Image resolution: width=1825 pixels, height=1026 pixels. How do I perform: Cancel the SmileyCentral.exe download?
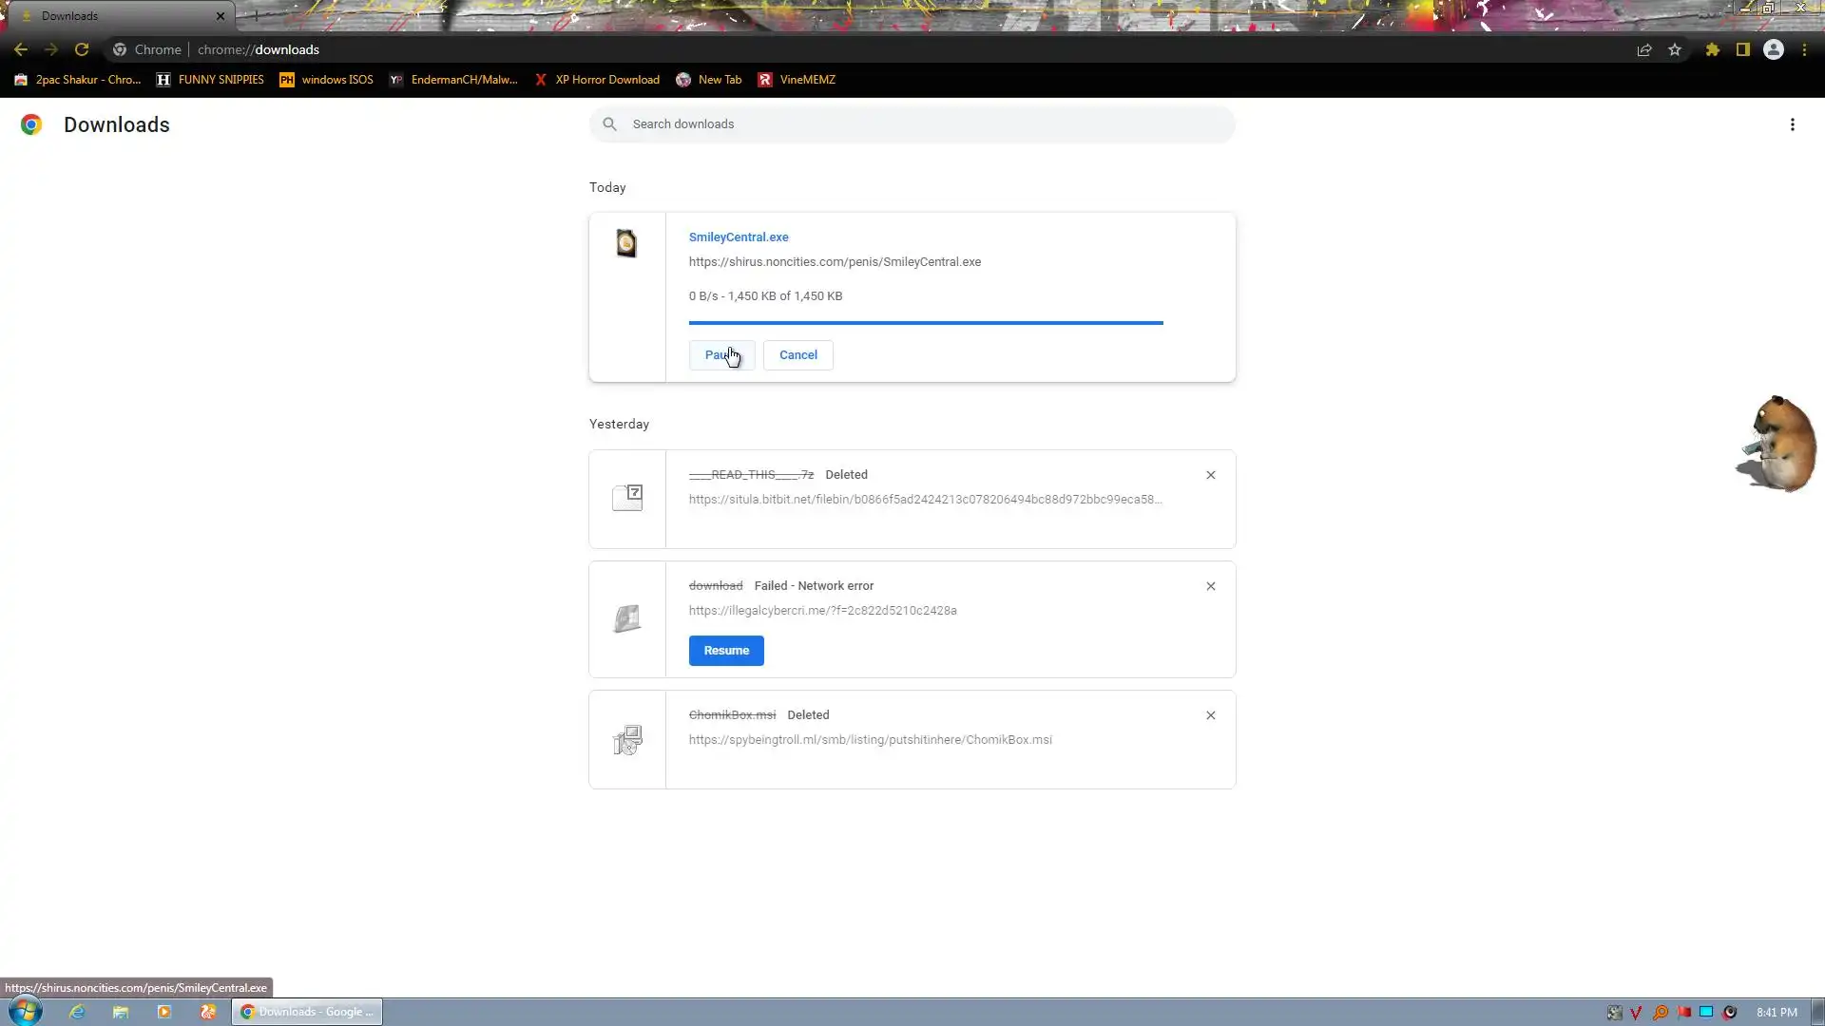(x=797, y=355)
